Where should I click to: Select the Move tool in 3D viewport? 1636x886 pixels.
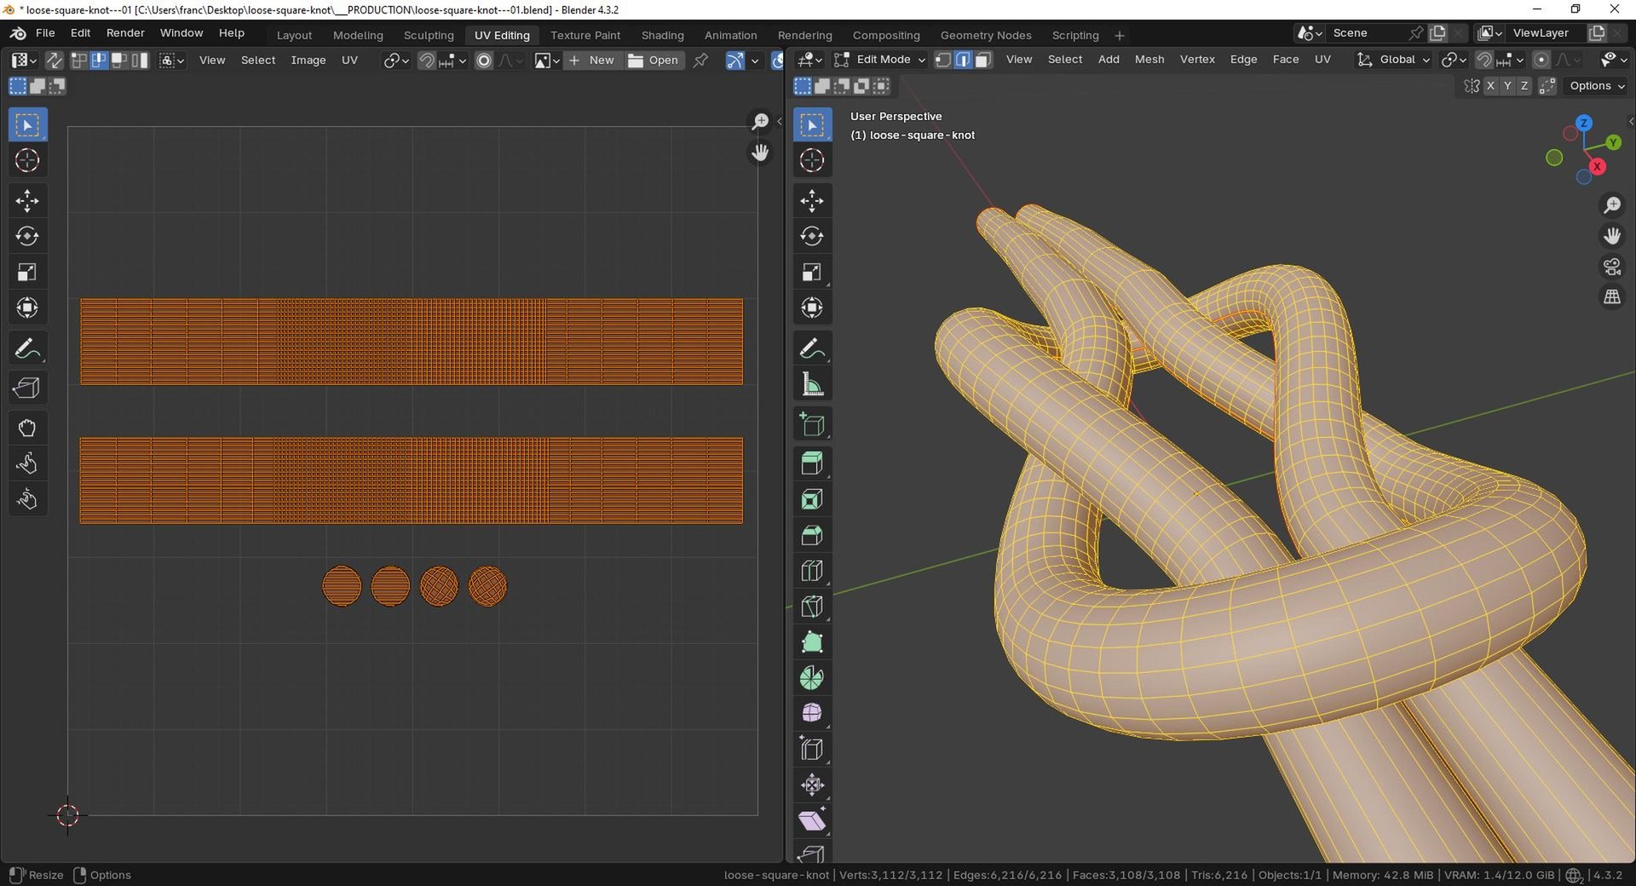tap(812, 201)
